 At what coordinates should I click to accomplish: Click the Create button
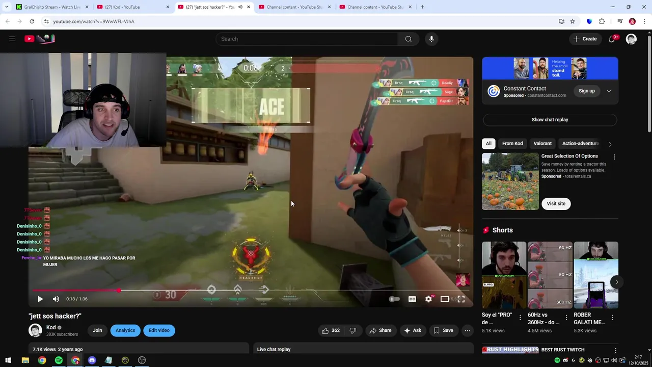(585, 39)
